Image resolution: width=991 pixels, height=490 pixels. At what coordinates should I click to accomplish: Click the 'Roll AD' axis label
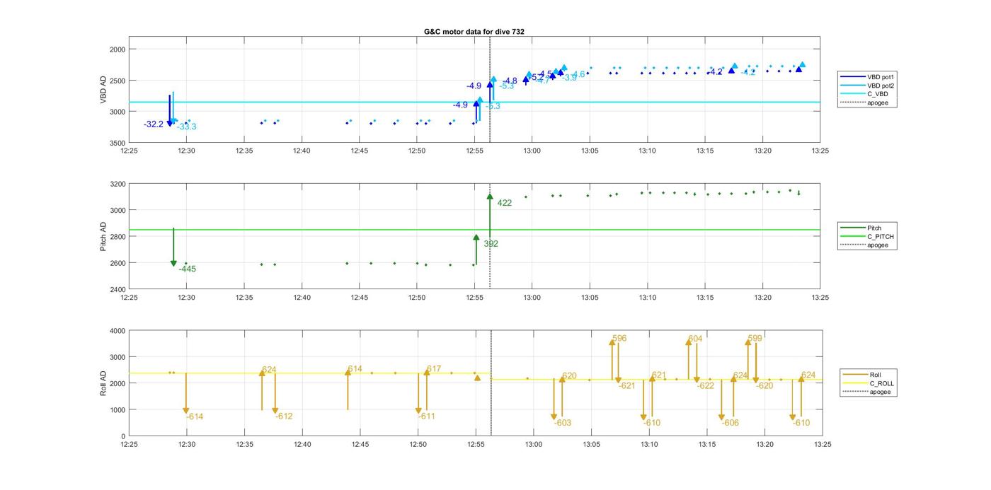103,383
